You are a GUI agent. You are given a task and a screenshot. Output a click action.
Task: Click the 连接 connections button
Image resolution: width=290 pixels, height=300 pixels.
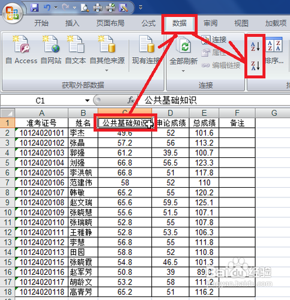[x=214, y=39]
